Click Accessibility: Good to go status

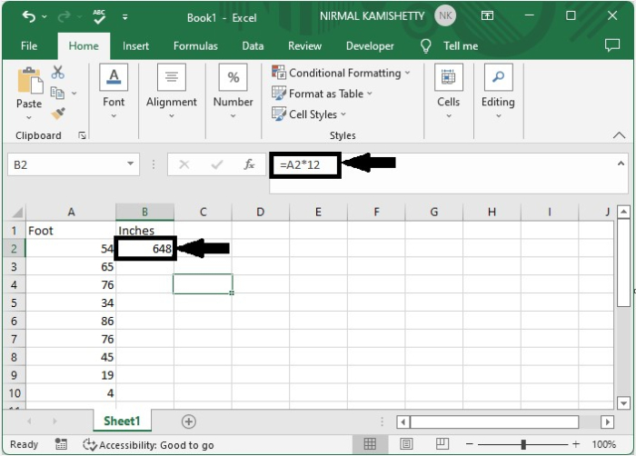point(148,445)
